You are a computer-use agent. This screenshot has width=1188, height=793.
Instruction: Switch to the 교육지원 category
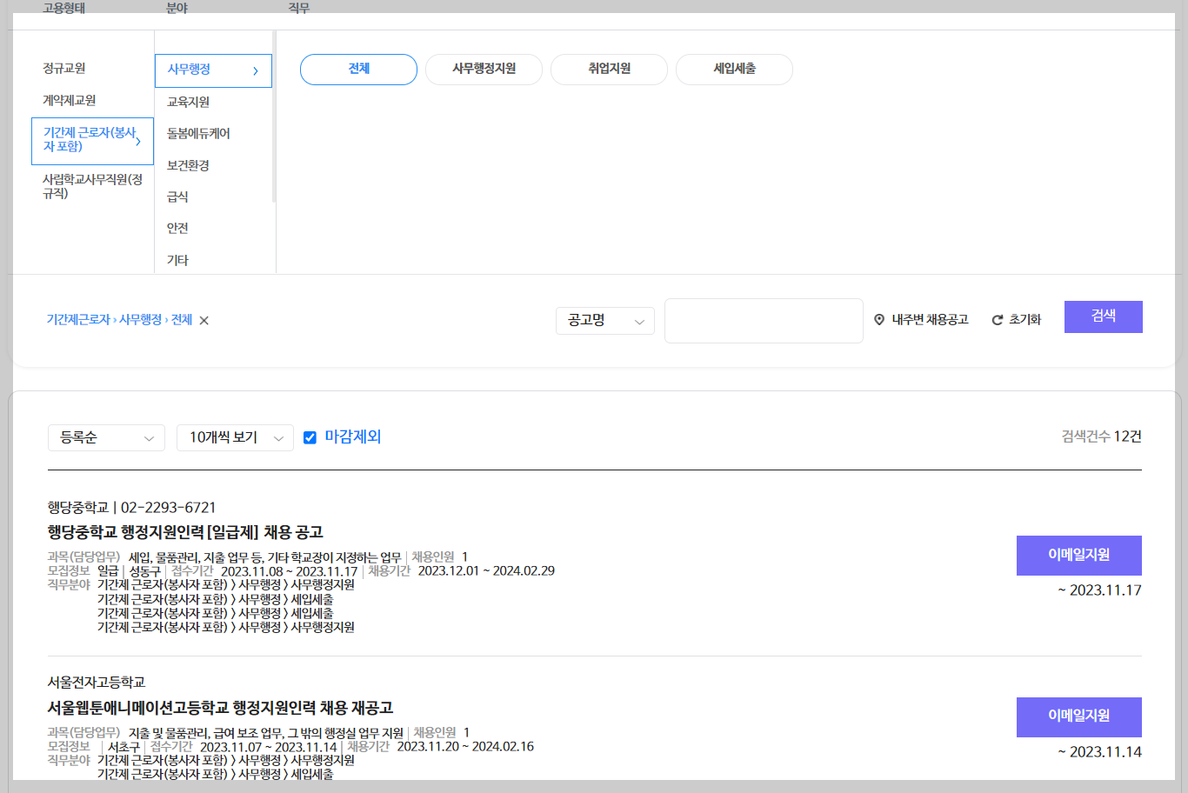(x=185, y=102)
